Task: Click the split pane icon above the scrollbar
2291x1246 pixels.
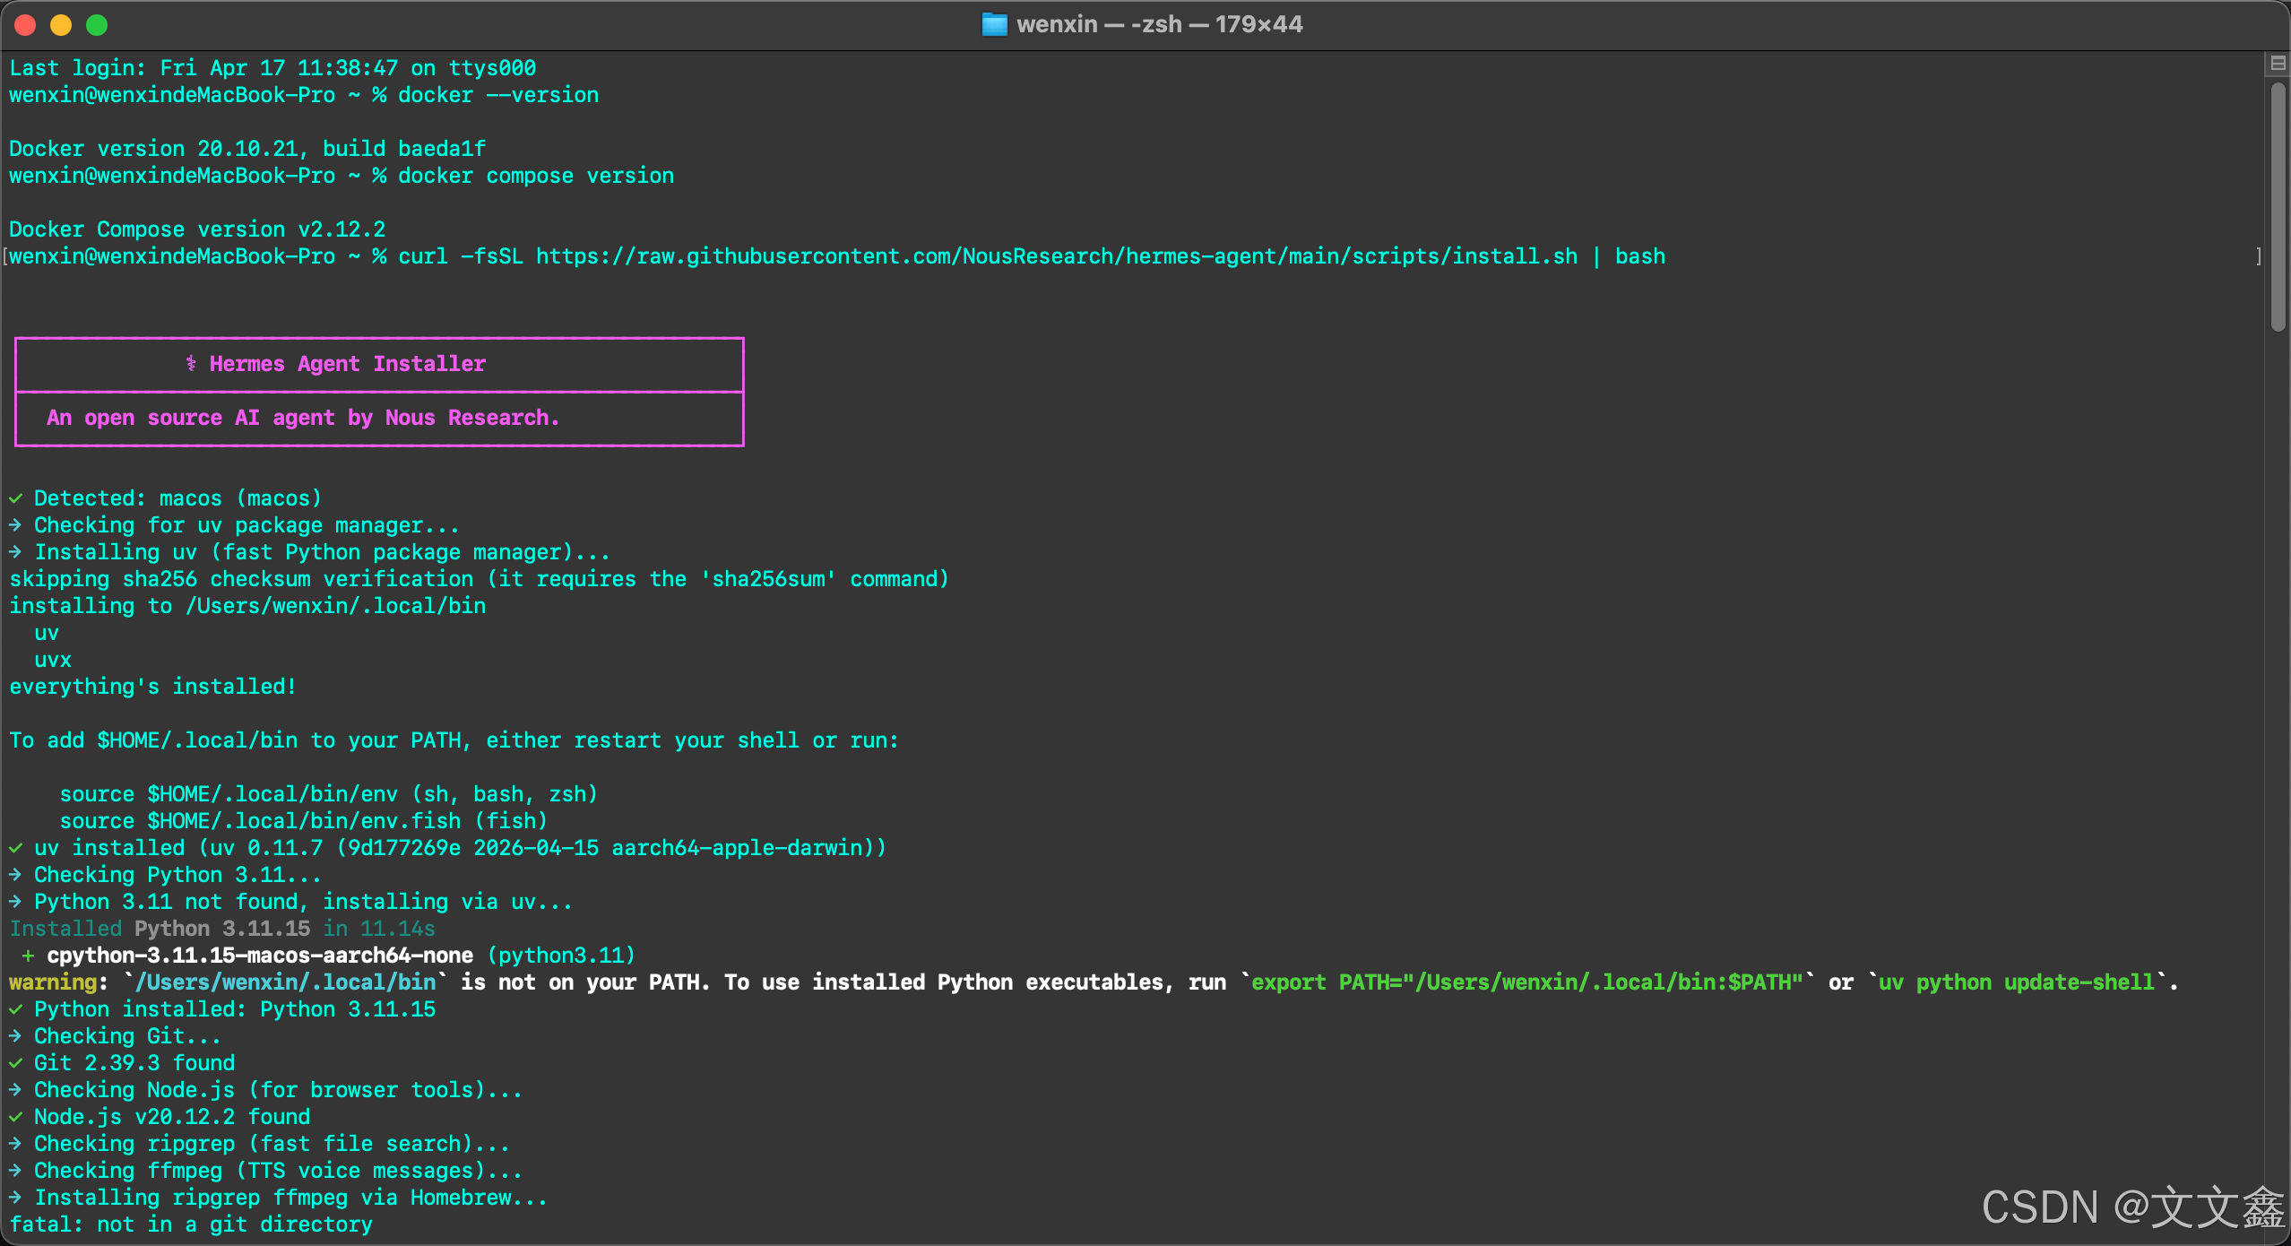Action: pos(2278,64)
